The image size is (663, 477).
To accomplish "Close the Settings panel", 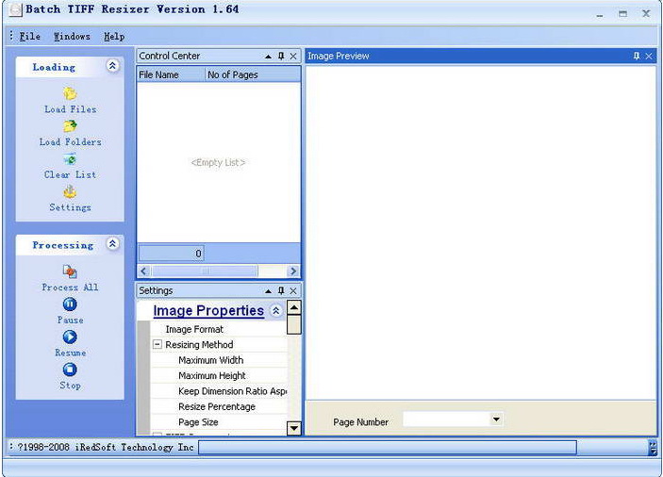I will click(293, 290).
